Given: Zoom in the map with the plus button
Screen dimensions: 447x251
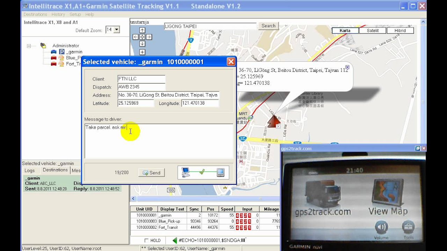Looking at the screenshot, I should coord(142,52).
